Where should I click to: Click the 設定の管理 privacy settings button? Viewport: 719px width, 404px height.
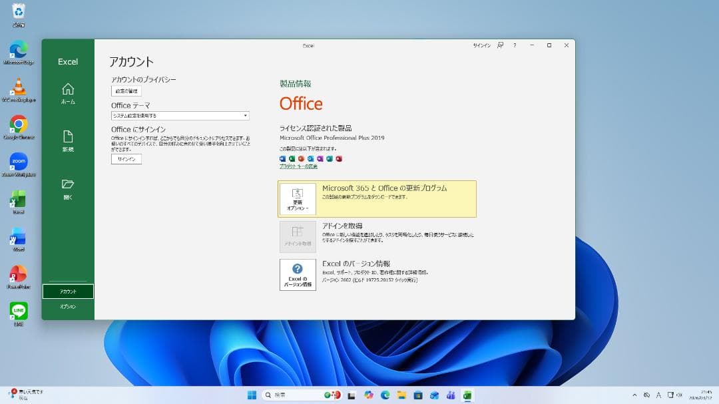126,91
